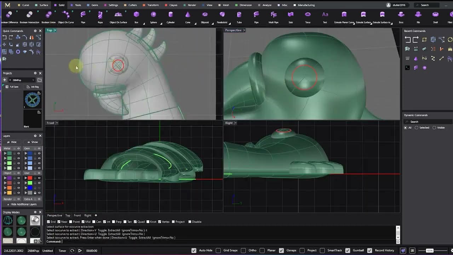Toggle the End osnap checkbox

click(x=48, y=222)
